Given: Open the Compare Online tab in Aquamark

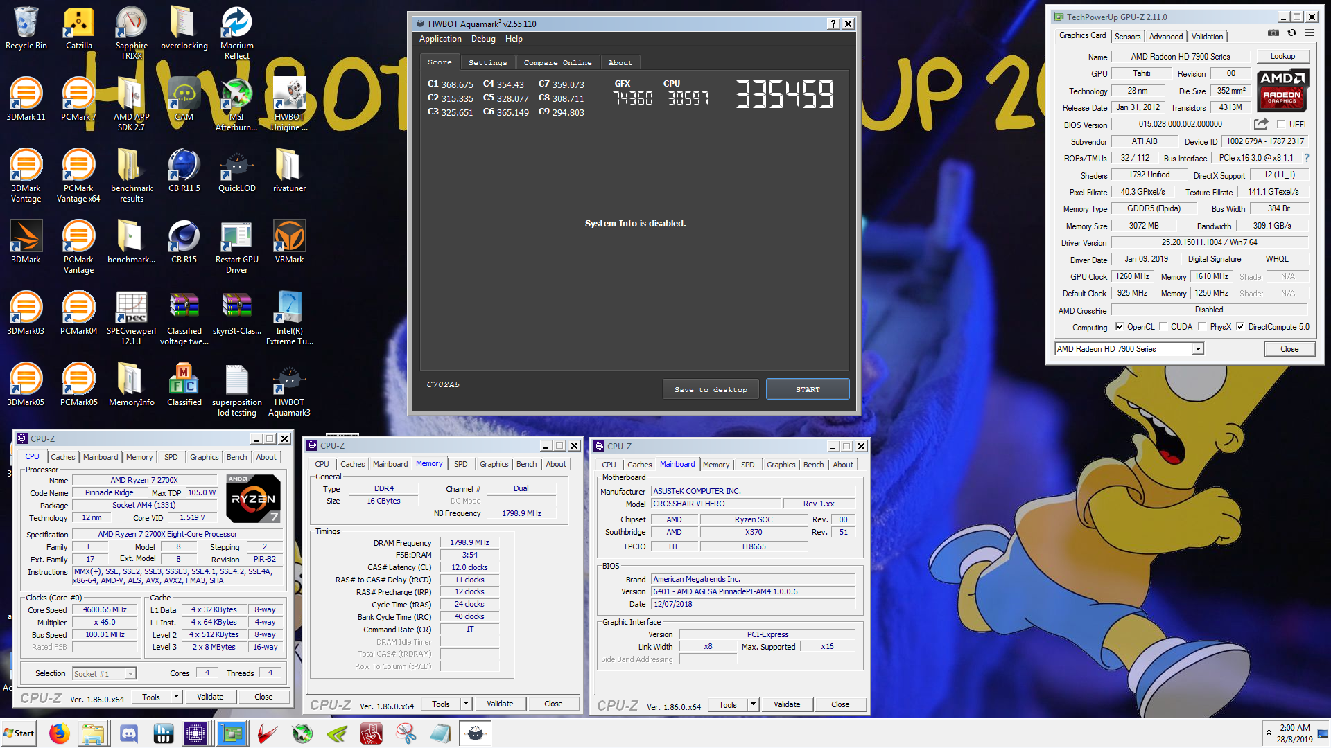Looking at the screenshot, I should [x=557, y=62].
